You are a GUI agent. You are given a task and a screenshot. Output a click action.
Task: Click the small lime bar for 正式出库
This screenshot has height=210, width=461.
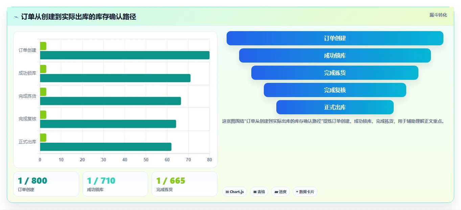[43, 138]
